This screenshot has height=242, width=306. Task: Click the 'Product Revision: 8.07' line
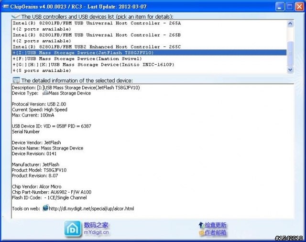click(35, 176)
